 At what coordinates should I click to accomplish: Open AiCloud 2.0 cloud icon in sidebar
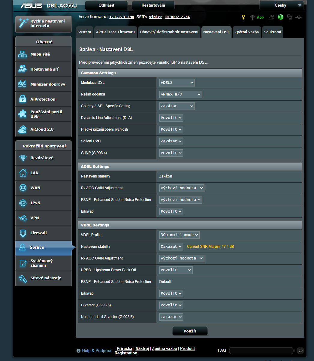coord(23,129)
